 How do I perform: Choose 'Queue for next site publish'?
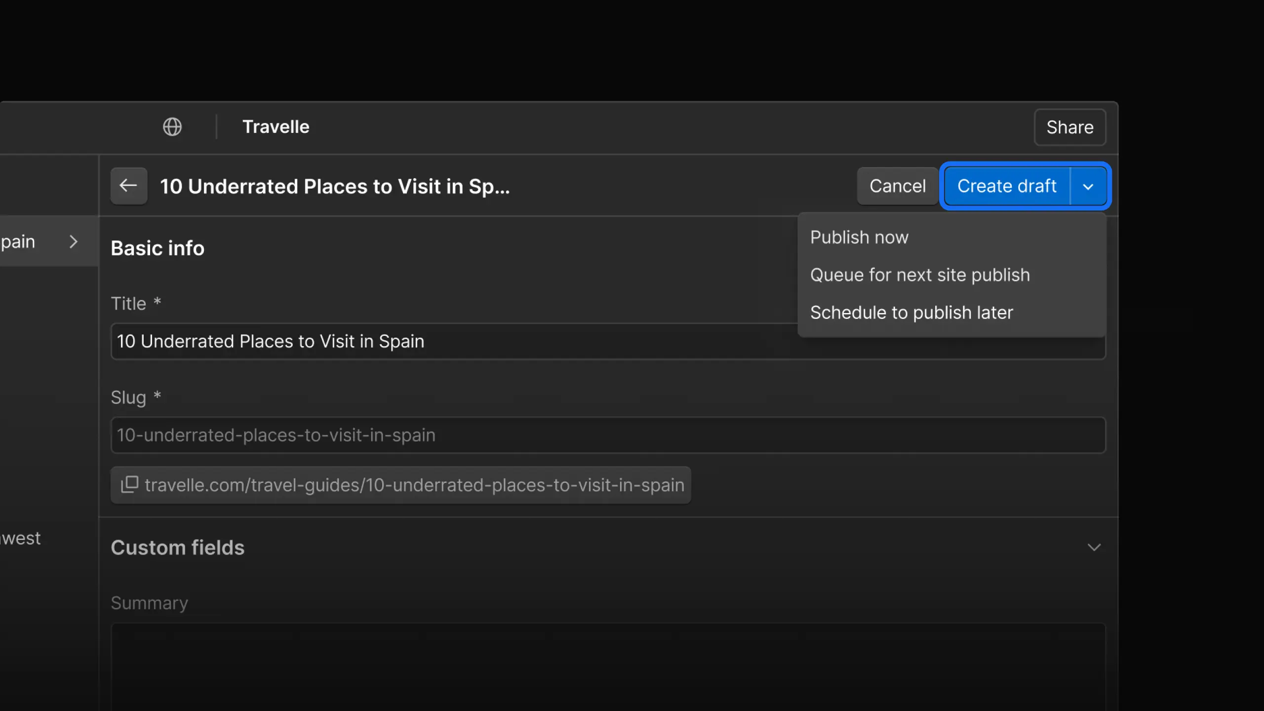[920, 275]
